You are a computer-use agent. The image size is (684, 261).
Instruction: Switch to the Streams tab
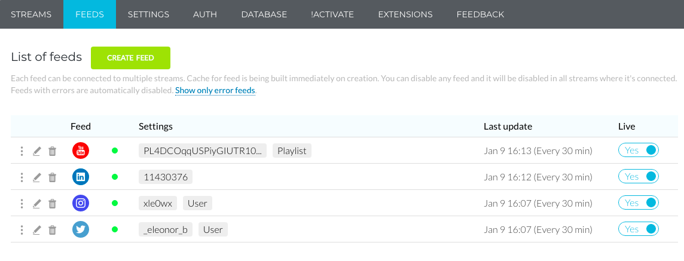(31, 14)
